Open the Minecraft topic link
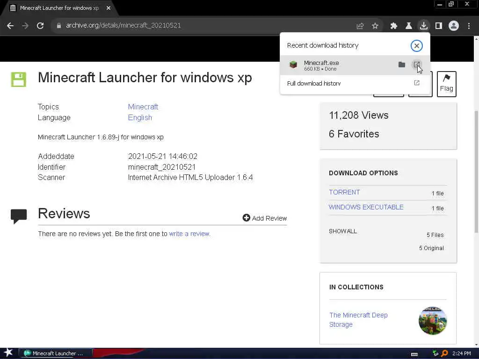Screen dimensions: 479x359 (x=143, y=107)
